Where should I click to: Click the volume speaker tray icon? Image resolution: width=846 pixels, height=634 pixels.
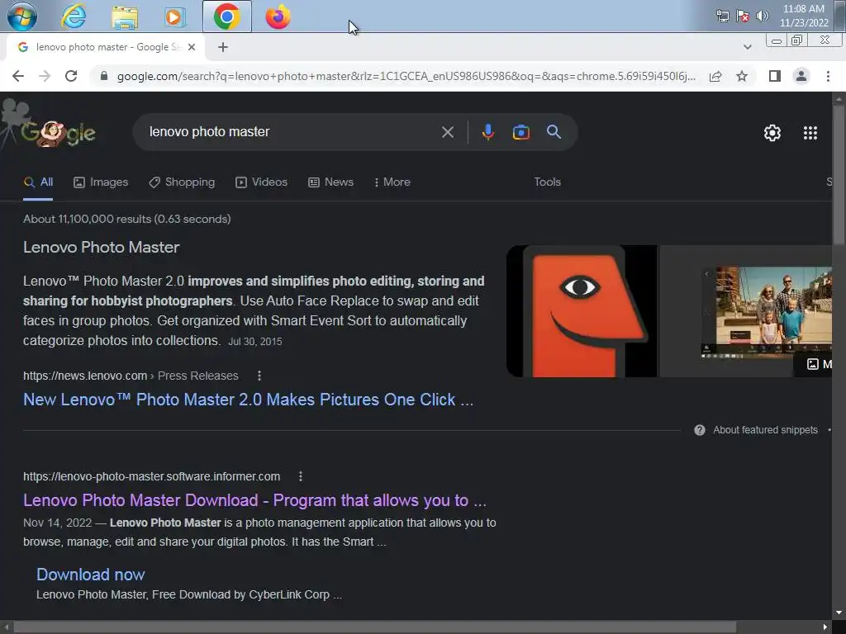(x=762, y=16)
